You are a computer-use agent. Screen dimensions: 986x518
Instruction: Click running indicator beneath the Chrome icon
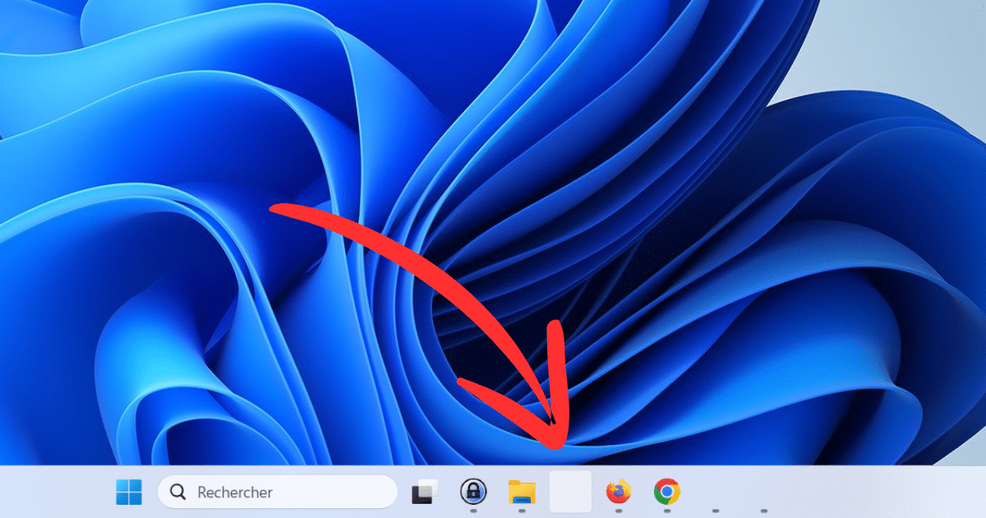(666, 511)
